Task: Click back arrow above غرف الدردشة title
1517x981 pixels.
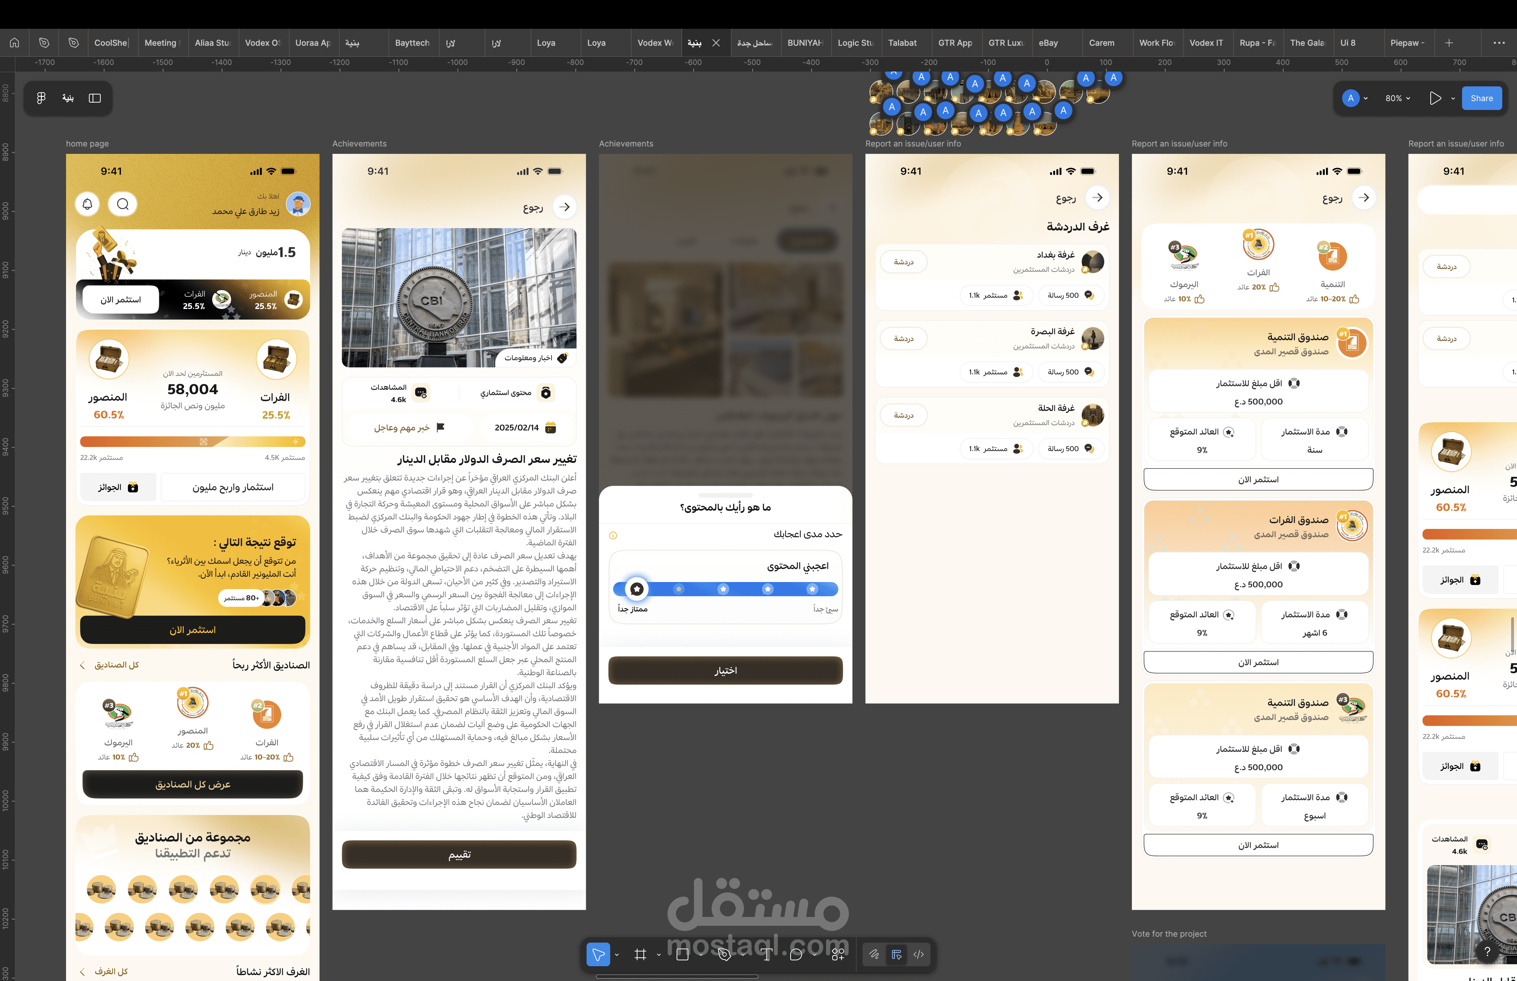Action: [x=1098, y=197]
